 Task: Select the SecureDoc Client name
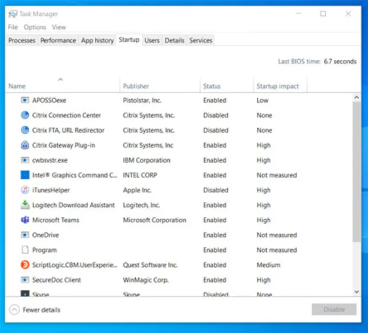point(56,280)
